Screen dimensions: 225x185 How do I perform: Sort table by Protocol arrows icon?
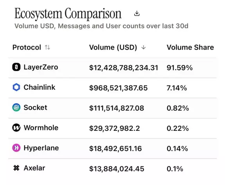click(47, 47)
